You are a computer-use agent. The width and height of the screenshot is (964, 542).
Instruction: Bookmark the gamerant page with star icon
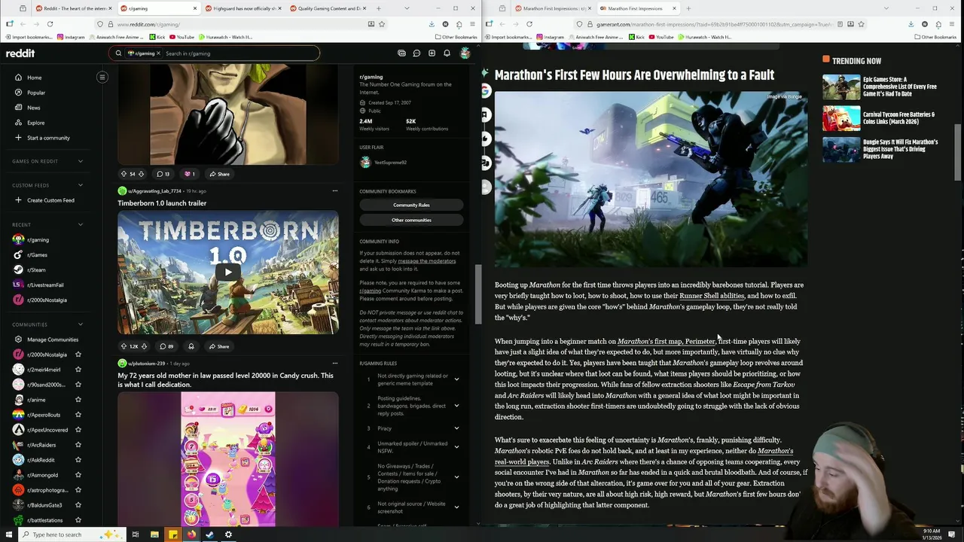click(861, 24)
